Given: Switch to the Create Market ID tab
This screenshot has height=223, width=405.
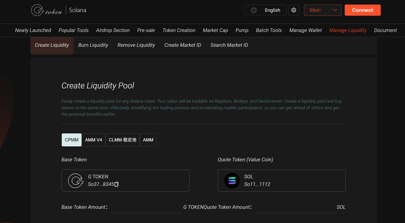Looking at the screenshot, I should 183,45.
